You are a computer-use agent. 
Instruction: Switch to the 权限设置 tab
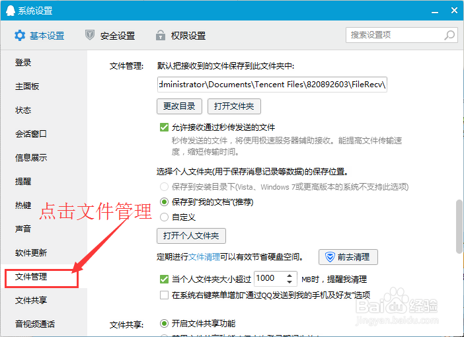(181, 36)
